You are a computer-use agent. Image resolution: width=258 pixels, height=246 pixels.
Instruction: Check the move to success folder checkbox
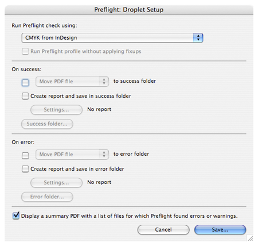click(x=25, y=83)
